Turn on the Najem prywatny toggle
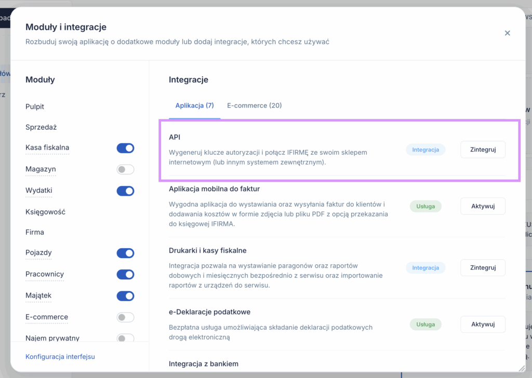 [125, 339]
